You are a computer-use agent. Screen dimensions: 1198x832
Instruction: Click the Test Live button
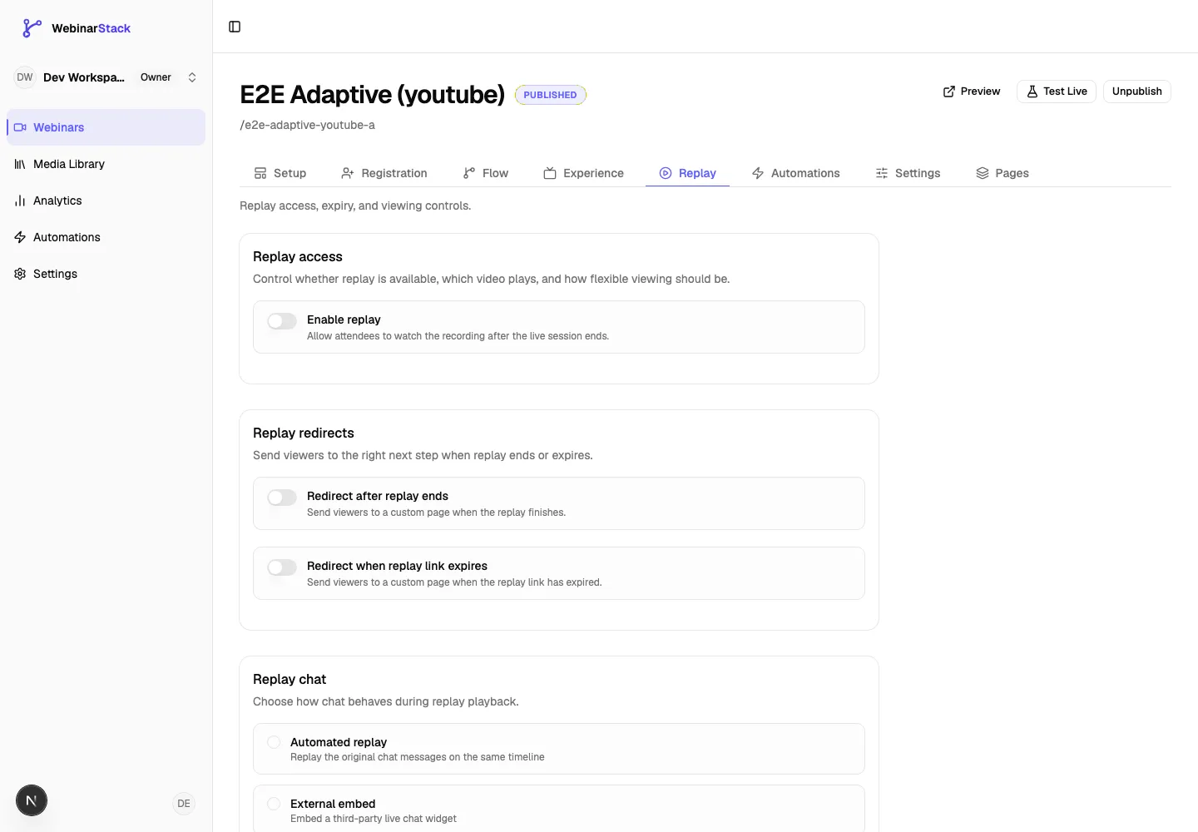1057,92
